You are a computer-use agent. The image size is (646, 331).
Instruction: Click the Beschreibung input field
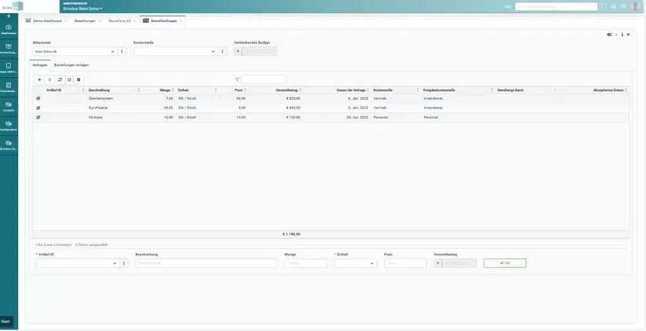[206, 264]
